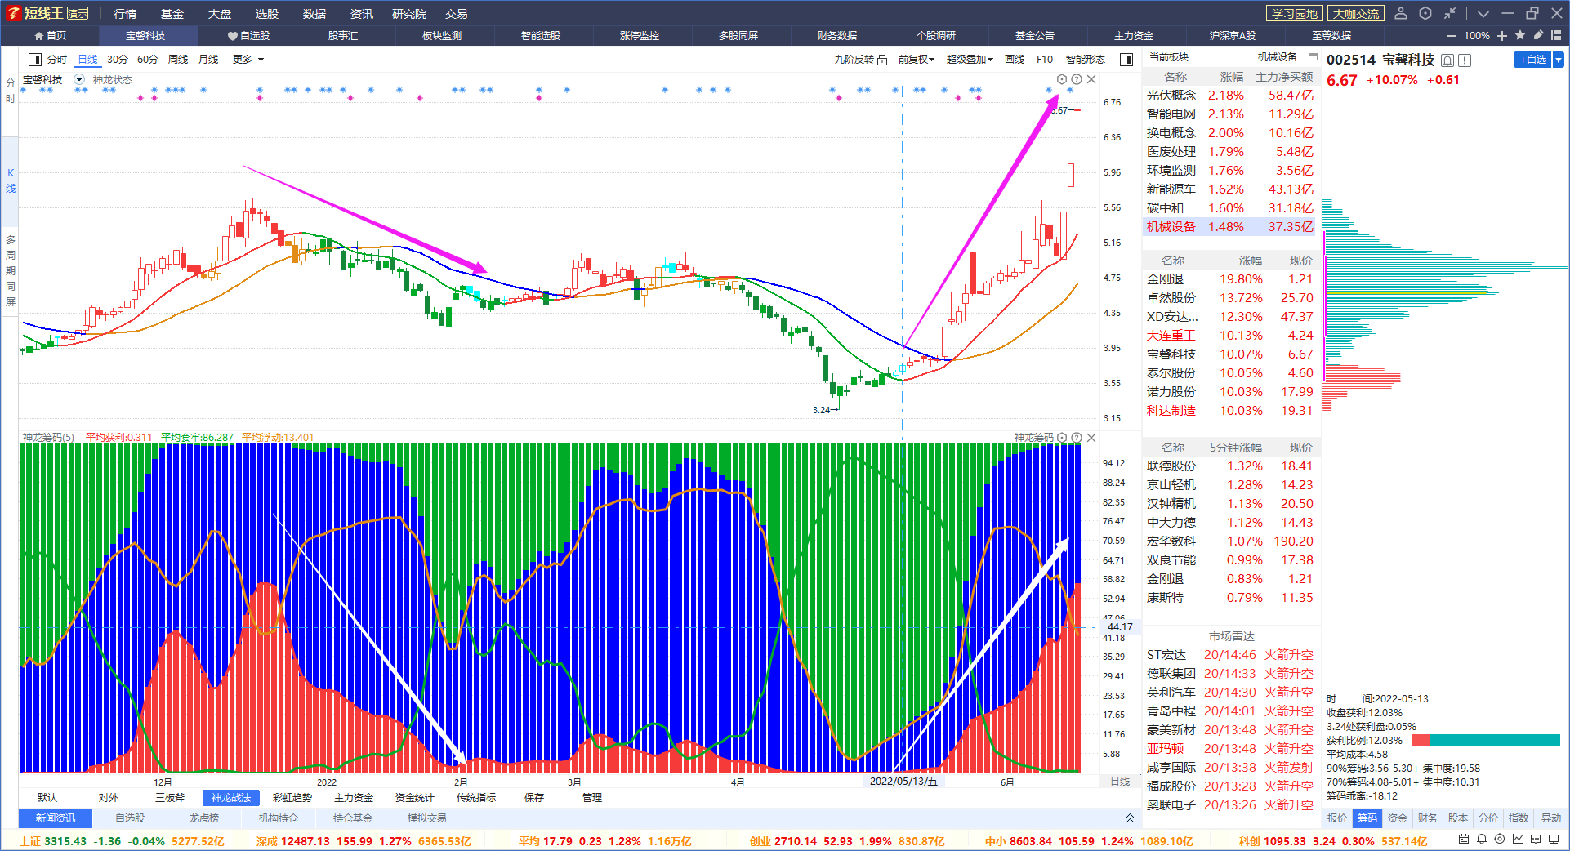Click the +自选 button
The height and width of the screenshot is (851, 1570).
[1532, 60]
